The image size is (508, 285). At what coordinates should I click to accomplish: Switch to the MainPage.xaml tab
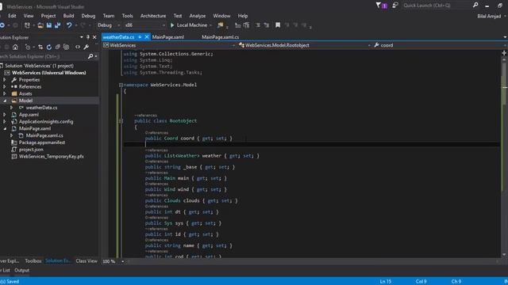click(x=167, y=37)
